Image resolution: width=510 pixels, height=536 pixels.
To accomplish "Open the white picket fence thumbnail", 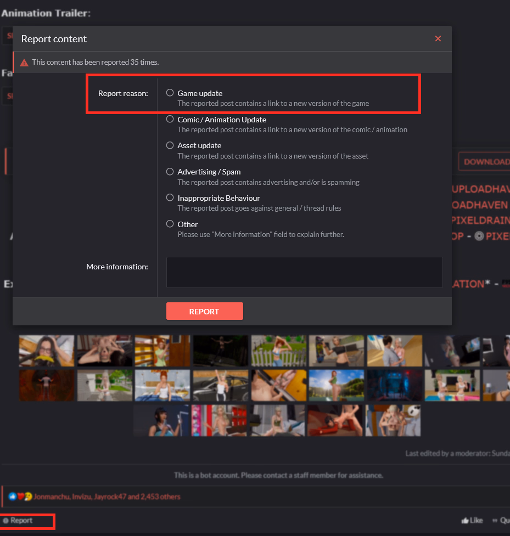I will (x=279, y=351).
